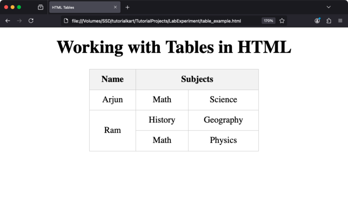This screenshot has width=348, height=200.
Task: Expand the list all tabs chevron
Action: click(329, 7)
